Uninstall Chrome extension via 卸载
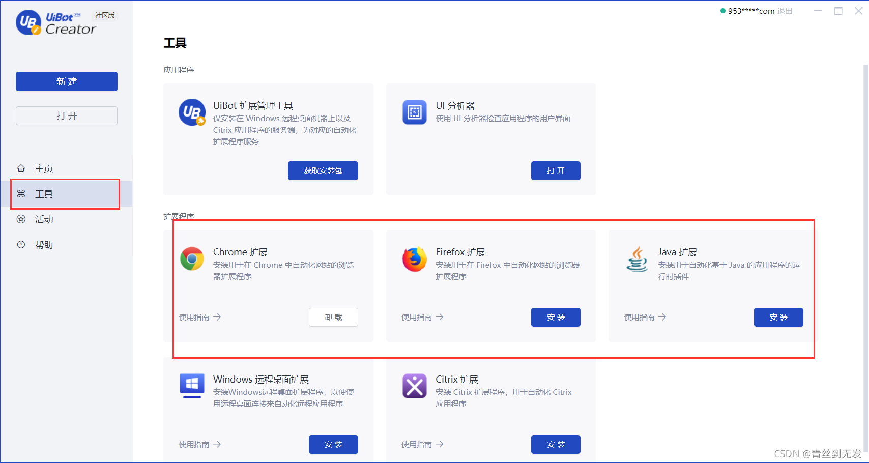869x463 pixels. point(333,317)
